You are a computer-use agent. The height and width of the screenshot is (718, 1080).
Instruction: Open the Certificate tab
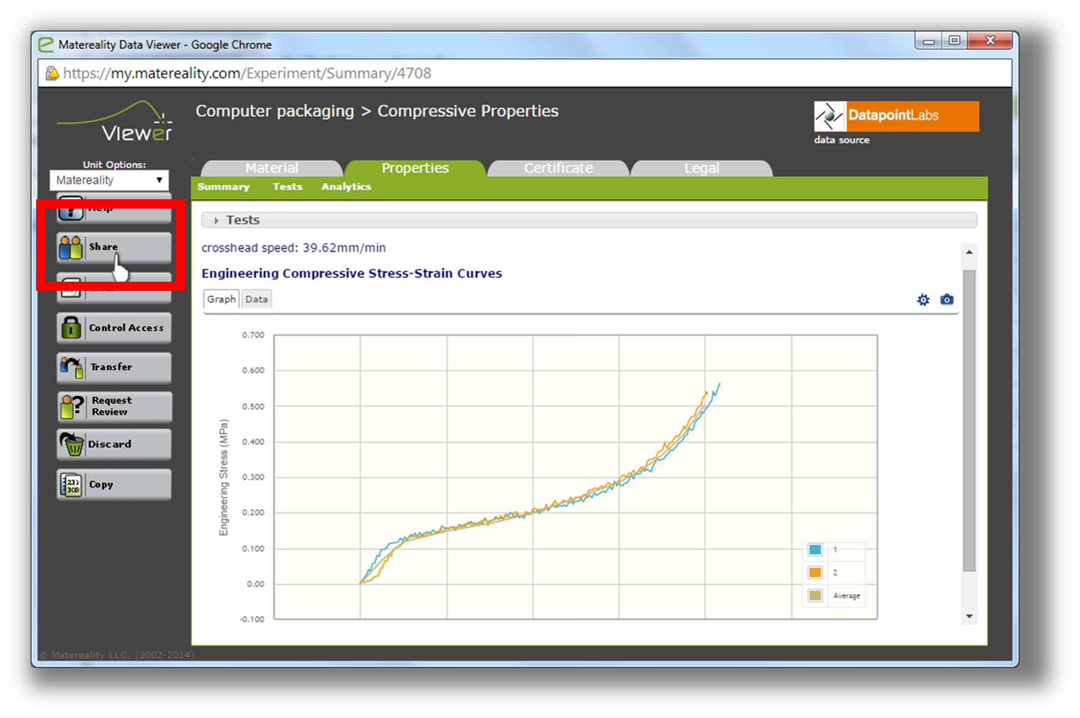(558, 168)
